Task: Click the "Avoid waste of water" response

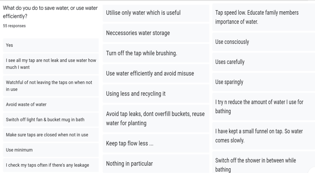Action: pos(50,104)
